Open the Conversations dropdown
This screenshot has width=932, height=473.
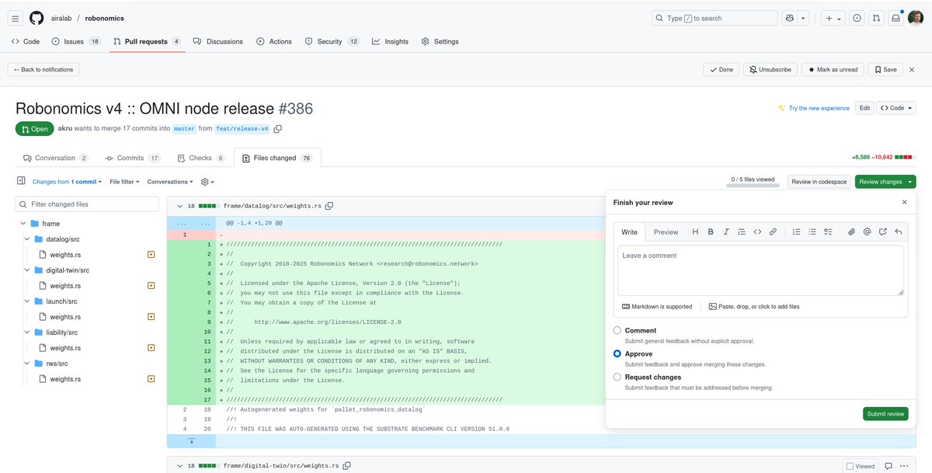[170, 182]
